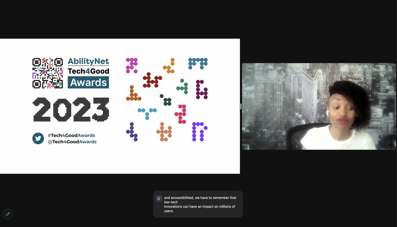Viewport: 397px width, 227px height.
Task: Click the @Tech4GoodAwards handle text
Action: [72, 142]
